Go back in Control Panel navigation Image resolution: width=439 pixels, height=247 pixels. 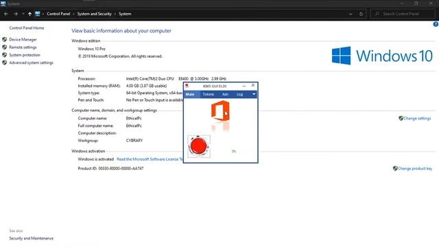point(6,14)
